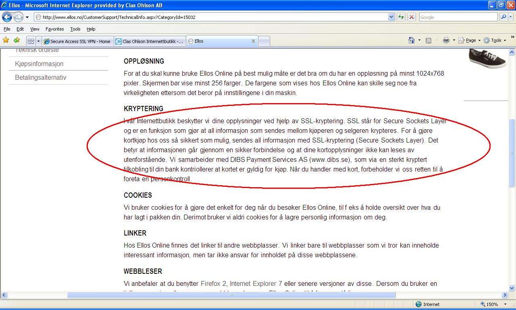516x310 pixels.
Task: Open the Help menu
Action: (91, 29)
